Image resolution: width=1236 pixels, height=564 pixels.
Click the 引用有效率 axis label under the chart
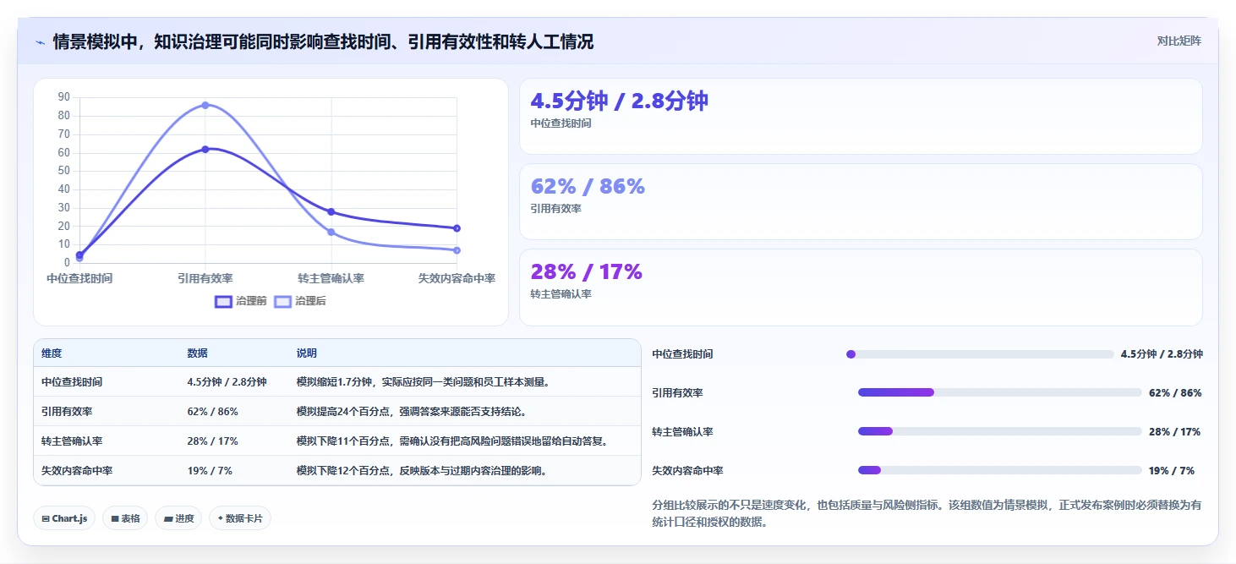(x=205, y=278)
